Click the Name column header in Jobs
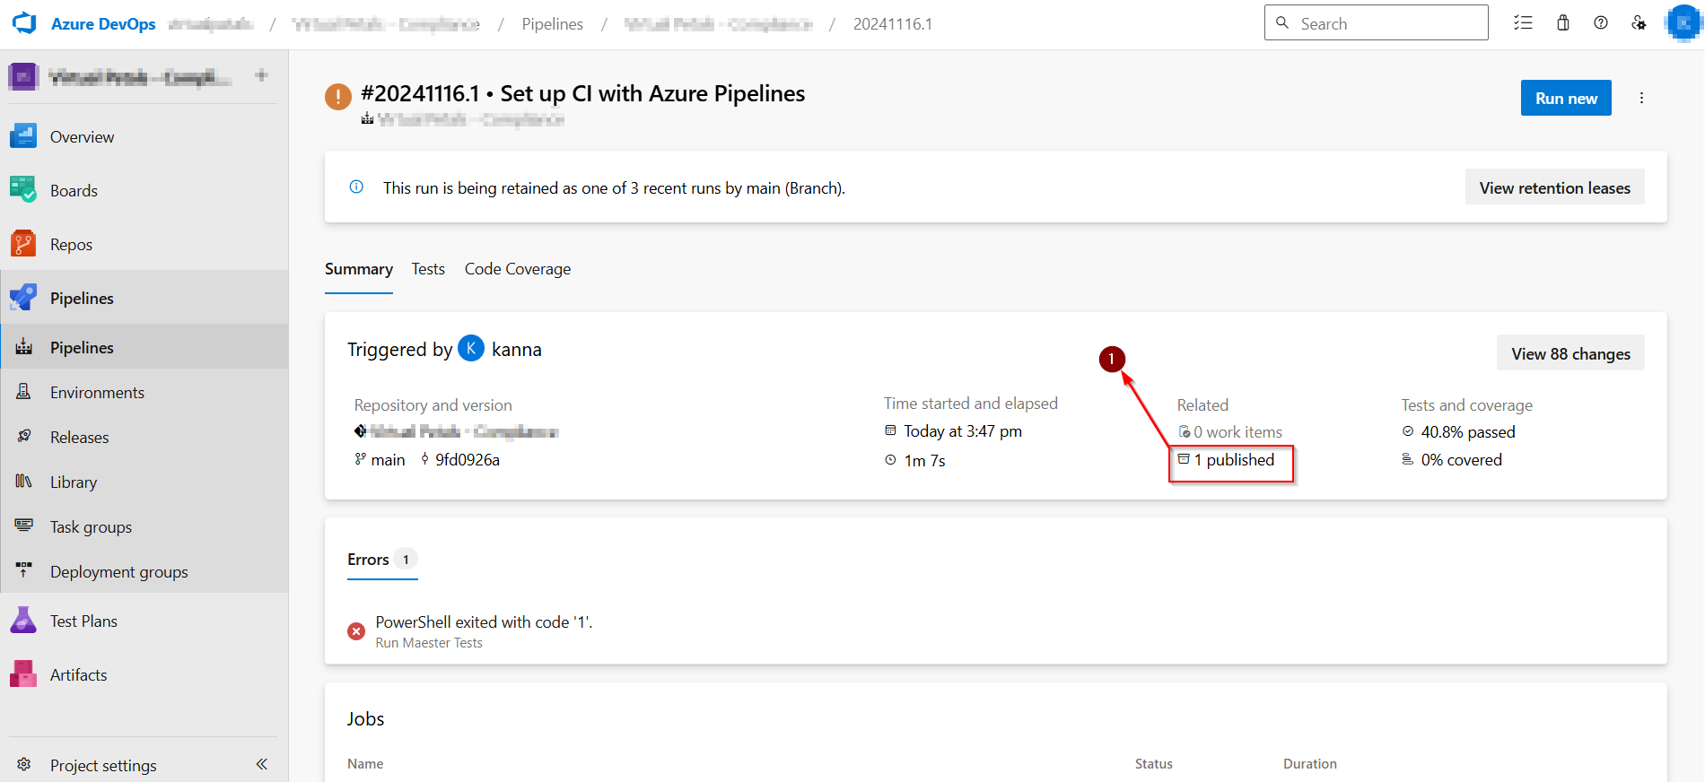 [x=365, y=763]
